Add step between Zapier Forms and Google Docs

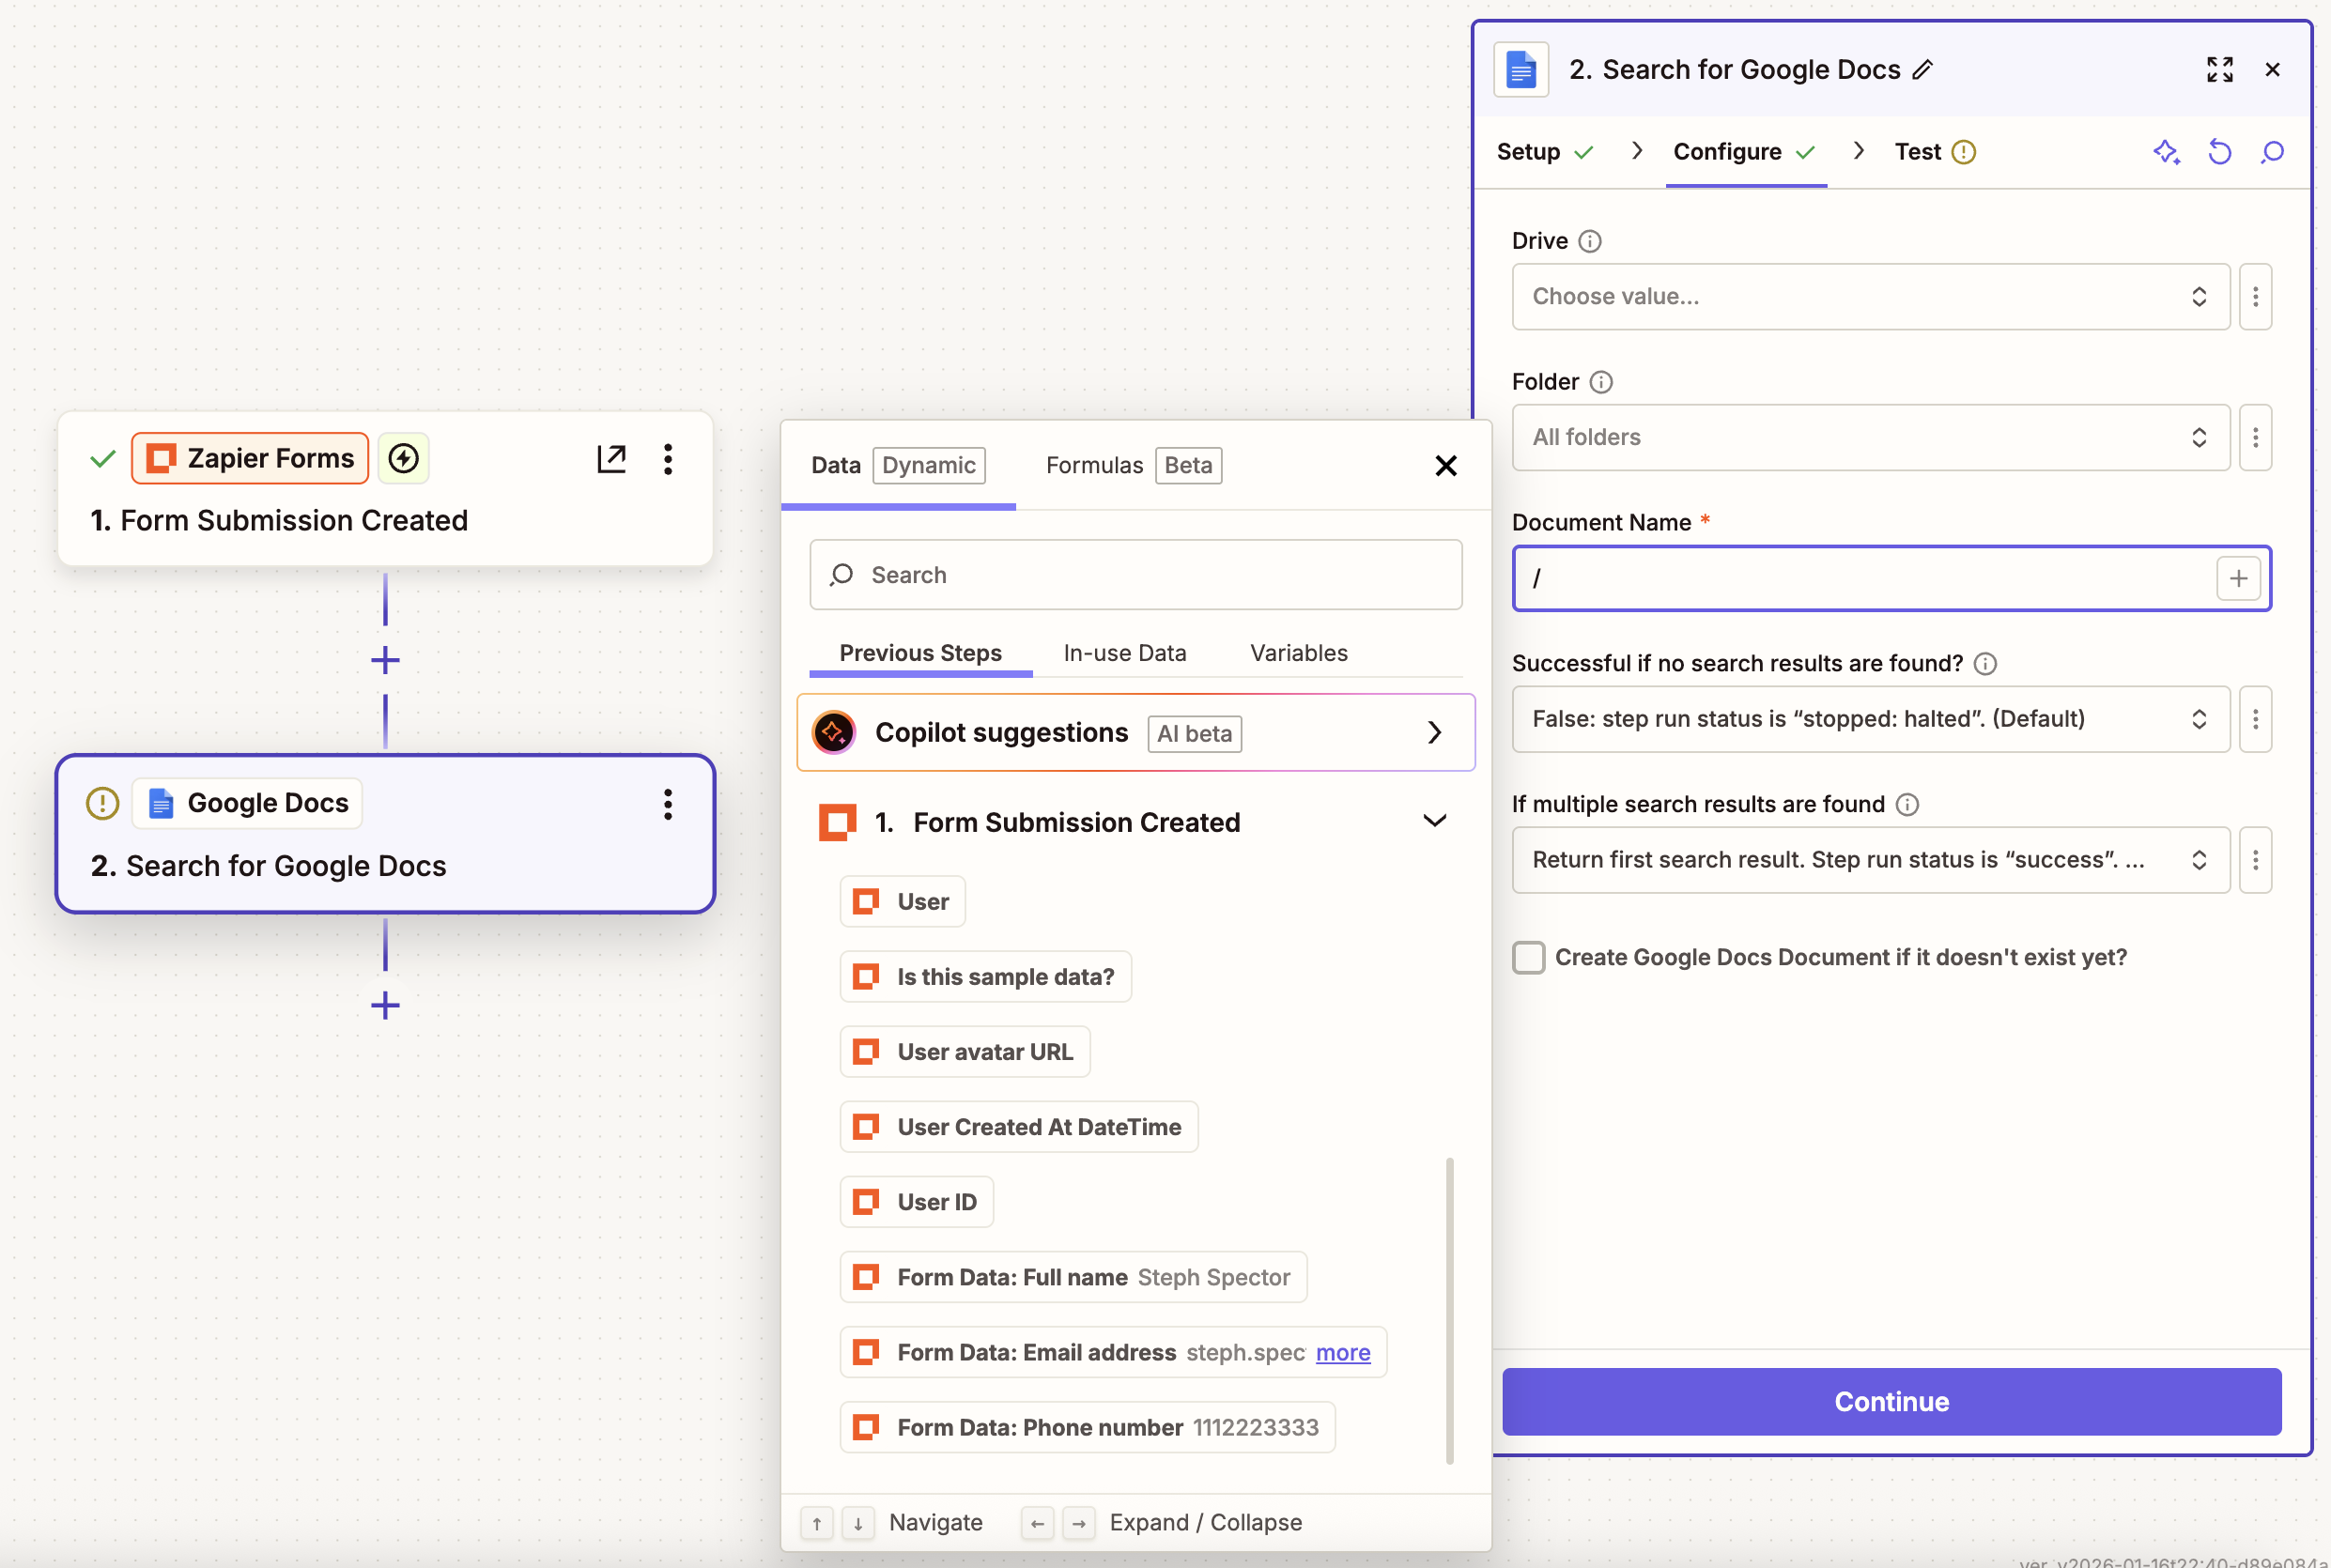[385, 660]
